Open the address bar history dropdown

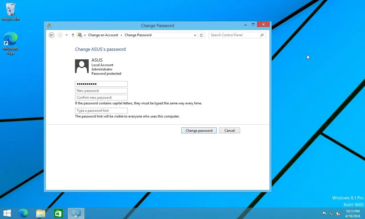coord(195,35)
